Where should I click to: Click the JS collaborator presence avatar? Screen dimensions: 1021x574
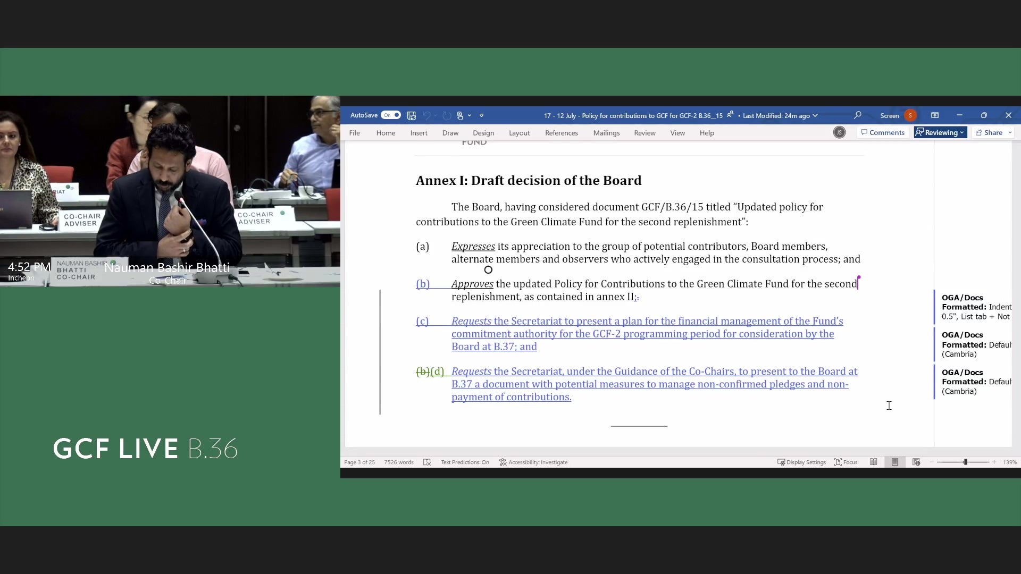click(839, 133)
